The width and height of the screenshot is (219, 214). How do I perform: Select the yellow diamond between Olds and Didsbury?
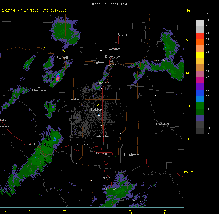coord(99,106)
